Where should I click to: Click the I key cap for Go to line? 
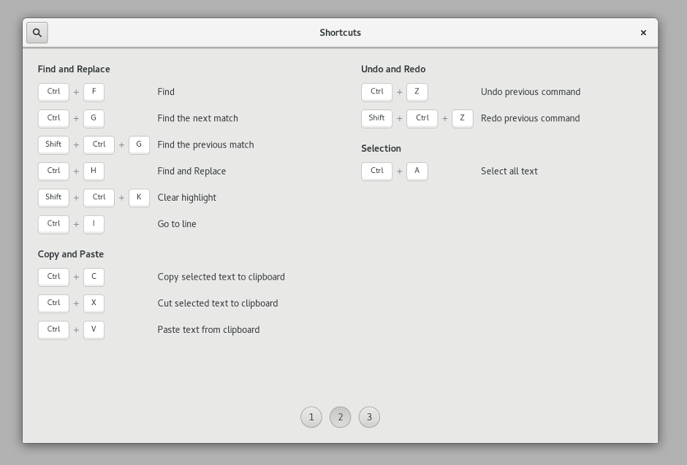(x=94, y=224)
